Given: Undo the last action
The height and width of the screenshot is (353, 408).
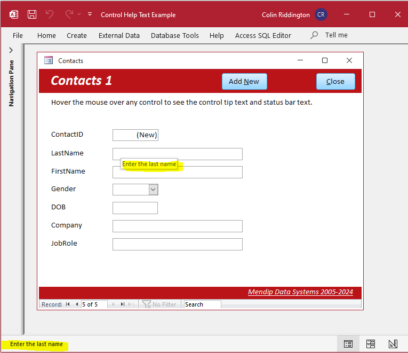Looking at the screenshot, I should pos(50,14).
